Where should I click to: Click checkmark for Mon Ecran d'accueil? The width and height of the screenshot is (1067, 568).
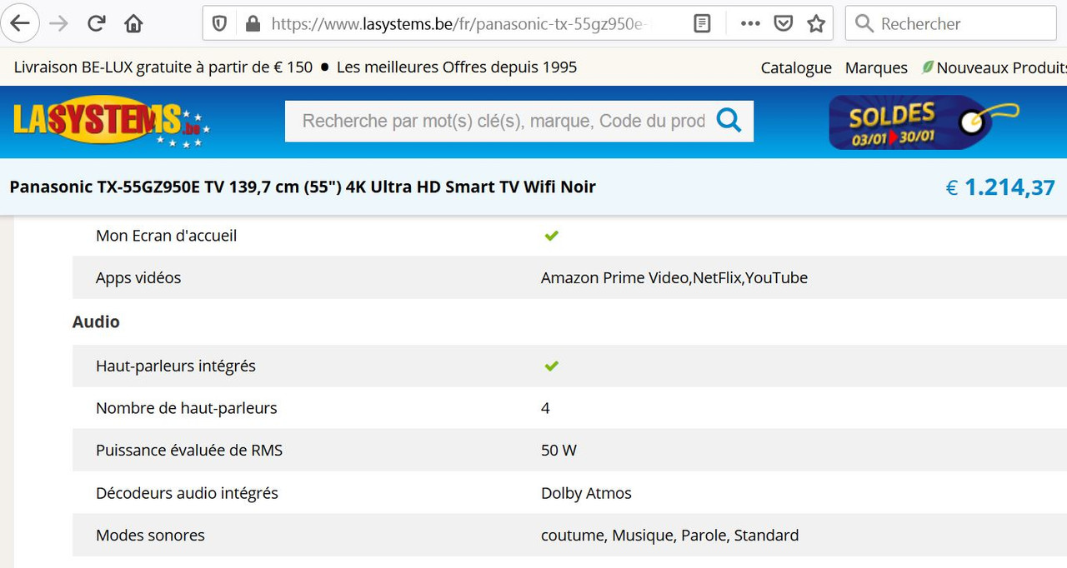pos(551,236)
